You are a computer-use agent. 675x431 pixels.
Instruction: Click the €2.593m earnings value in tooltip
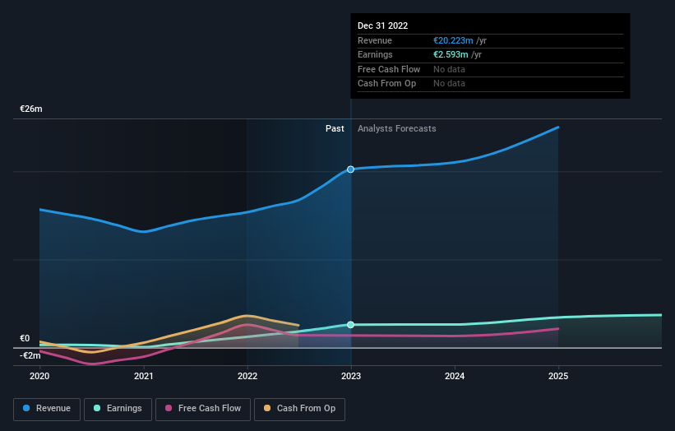(x=451, y=54)
